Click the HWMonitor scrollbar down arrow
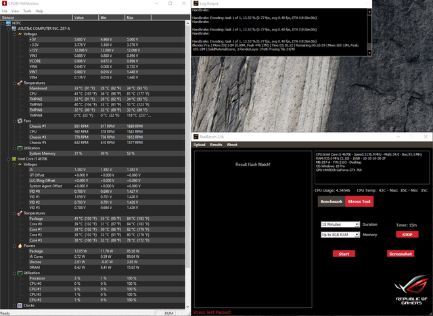The height and width of the screenshot is (316, 433). [x=187, y=307]
